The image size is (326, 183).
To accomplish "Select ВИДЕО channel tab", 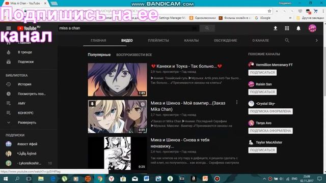I will [x=127, y=41].
